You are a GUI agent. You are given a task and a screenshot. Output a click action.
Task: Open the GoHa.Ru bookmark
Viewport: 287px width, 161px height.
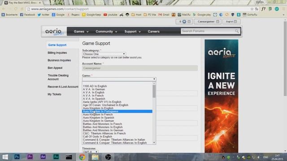coord(250,15)
